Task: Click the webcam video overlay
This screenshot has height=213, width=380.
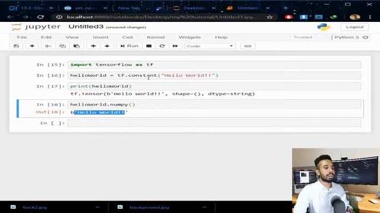Action: click(x=336, y=180)
